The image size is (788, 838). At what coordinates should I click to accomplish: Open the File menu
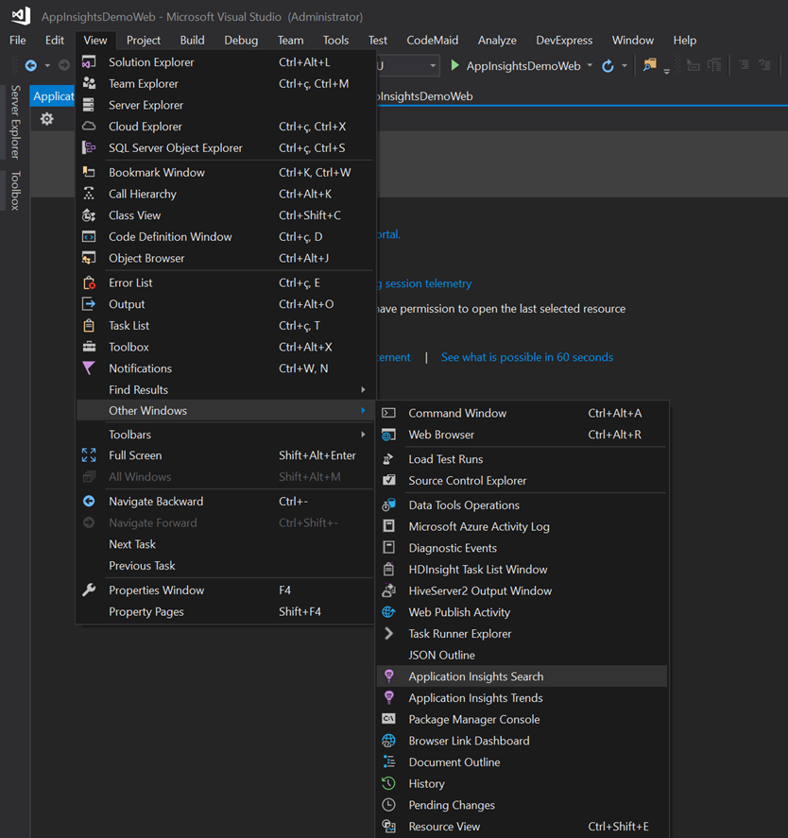tap(18, 40)
